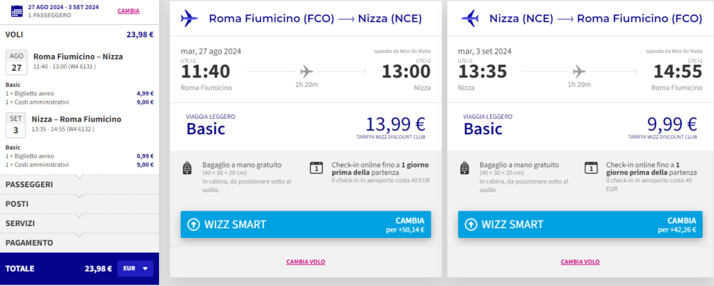Expand the SERVIZI section
The image size is (714, 286).
click(x=79, y=223)
